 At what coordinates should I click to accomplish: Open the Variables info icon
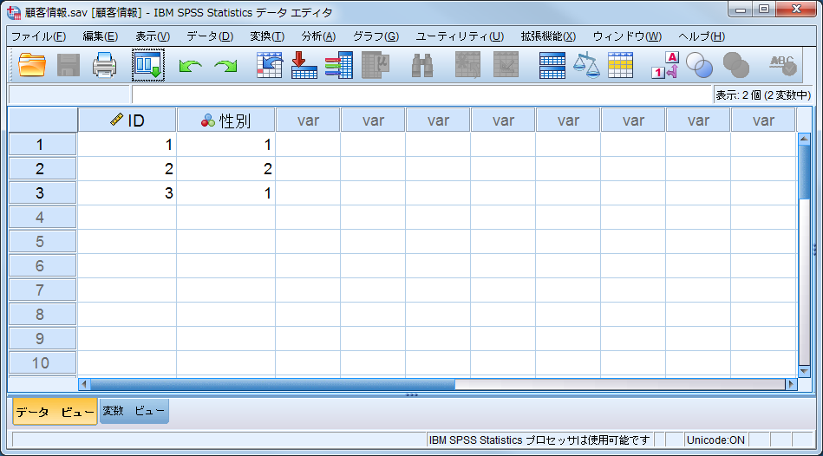click(339, 66)
